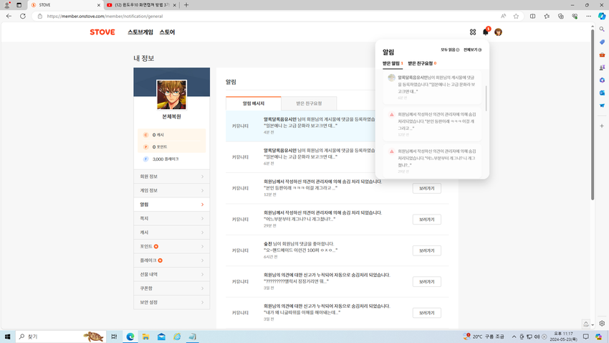Click 전체보기 in notification popup
609x343 pixels.
click(x=472, y=50)
